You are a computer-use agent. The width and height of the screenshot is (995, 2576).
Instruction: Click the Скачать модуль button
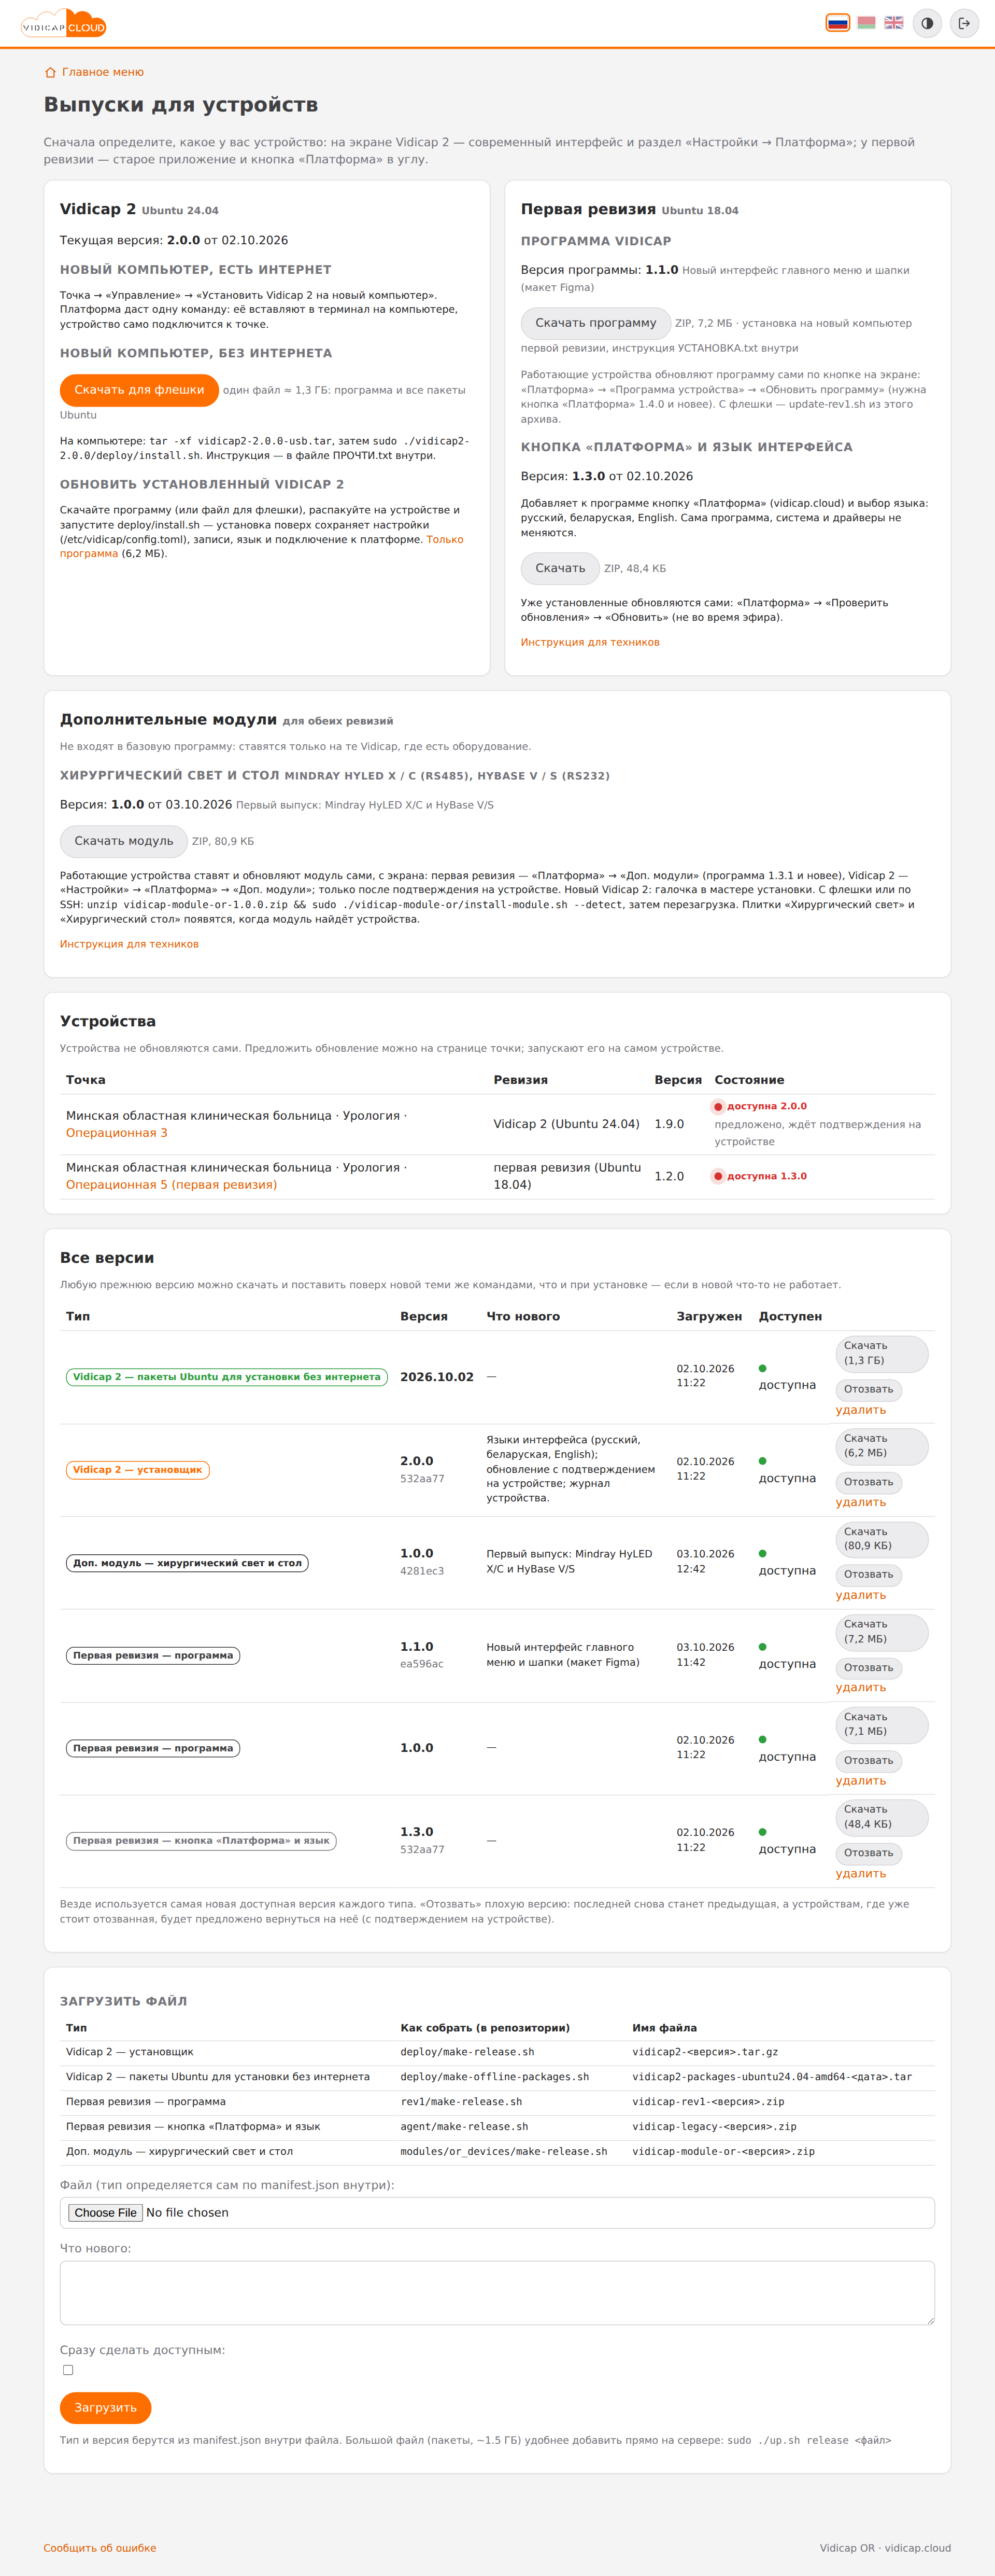click(124, 841)
